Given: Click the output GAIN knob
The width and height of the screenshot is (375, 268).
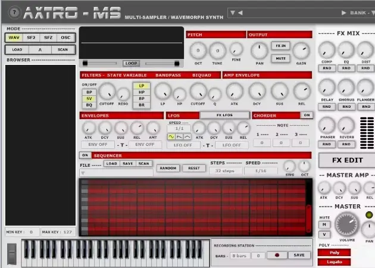Looking at the screenshot, I should (x=301, y=51).
